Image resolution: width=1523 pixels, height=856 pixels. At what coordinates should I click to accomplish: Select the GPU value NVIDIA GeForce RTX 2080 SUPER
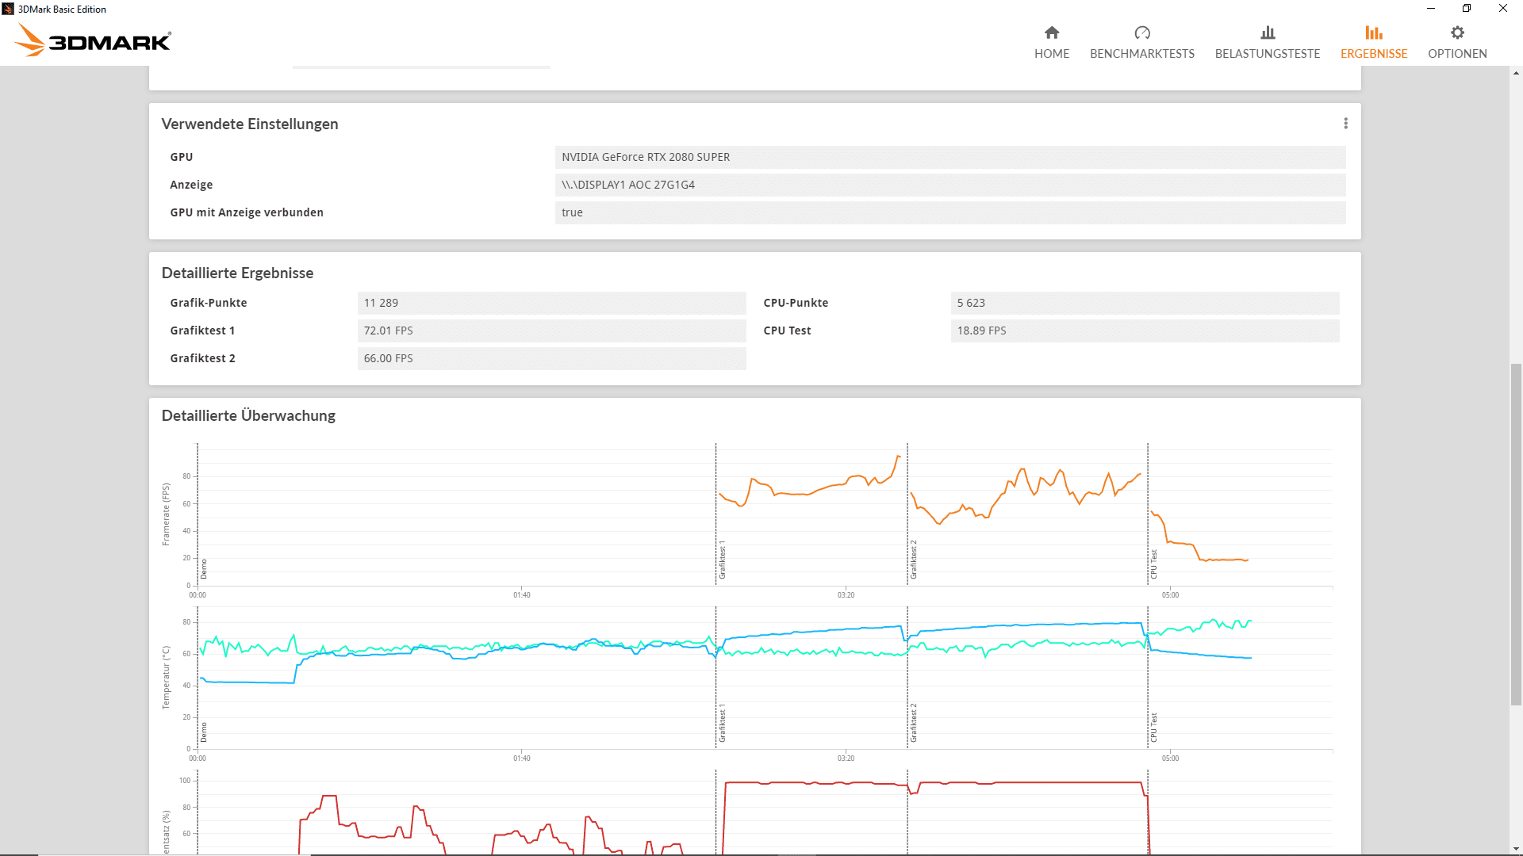(950, 157)
